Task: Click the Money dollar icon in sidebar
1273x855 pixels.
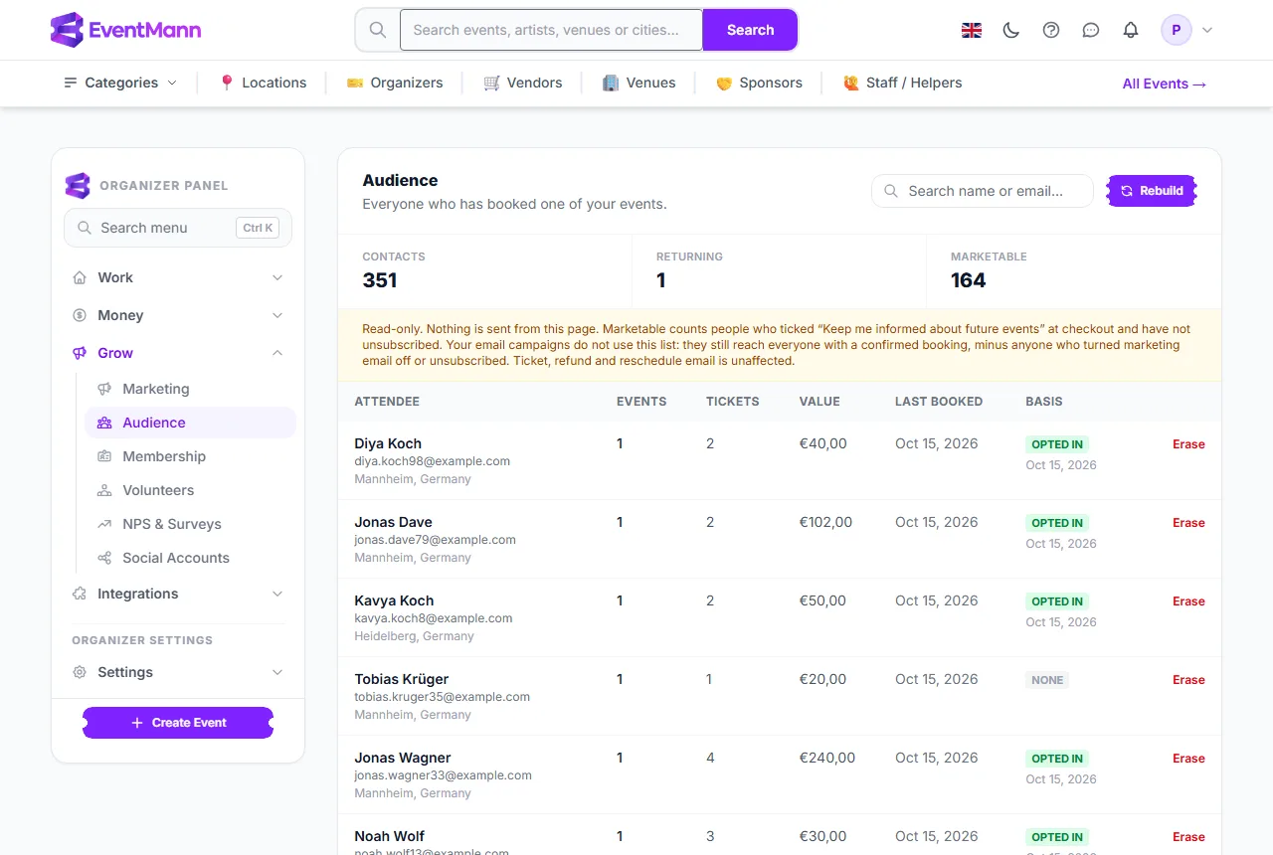Action: [x=80, y=315]
